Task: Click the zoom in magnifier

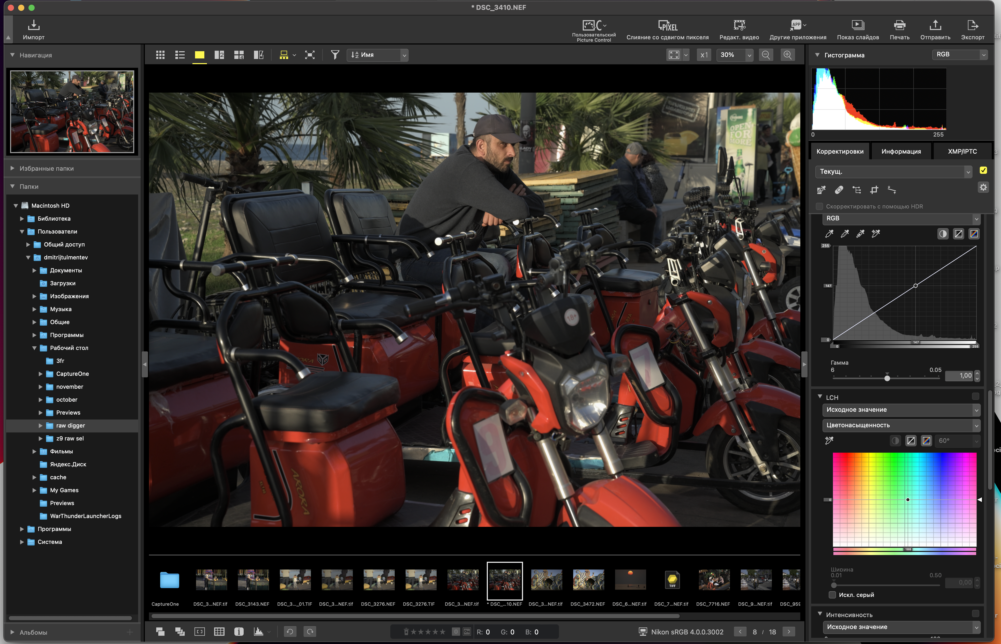Action: (787, 55)
